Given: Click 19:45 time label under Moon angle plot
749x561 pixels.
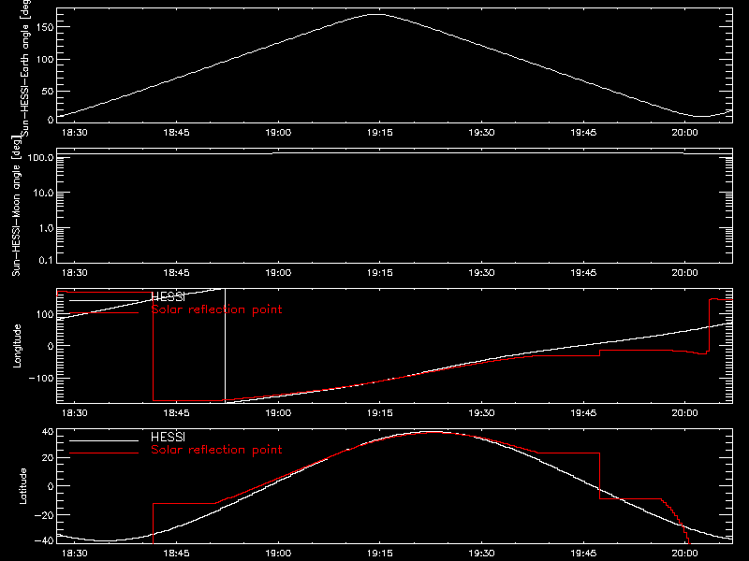Looking at the screenshot, I should 583,273.
